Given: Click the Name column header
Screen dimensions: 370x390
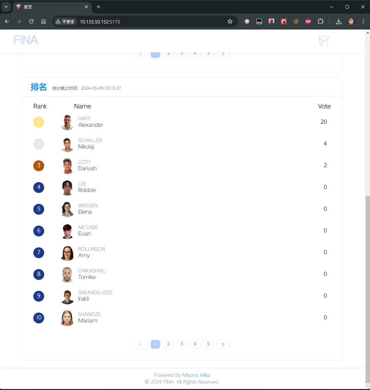Looking at the screenshot, I should coord(83,106).
